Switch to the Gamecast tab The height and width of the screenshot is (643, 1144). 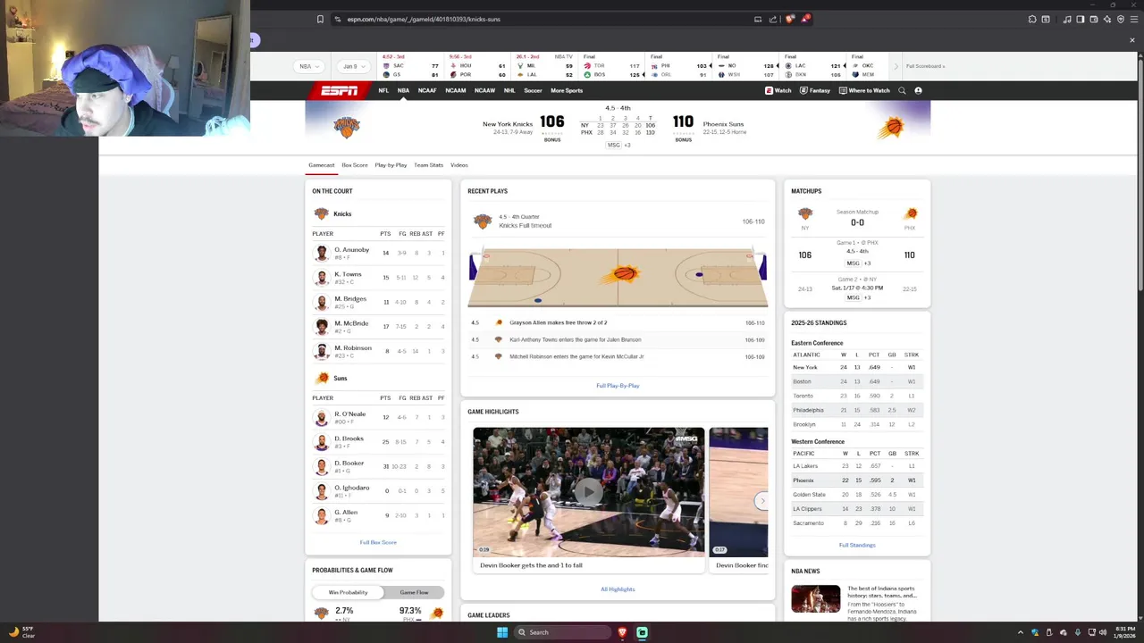(321, 165)
